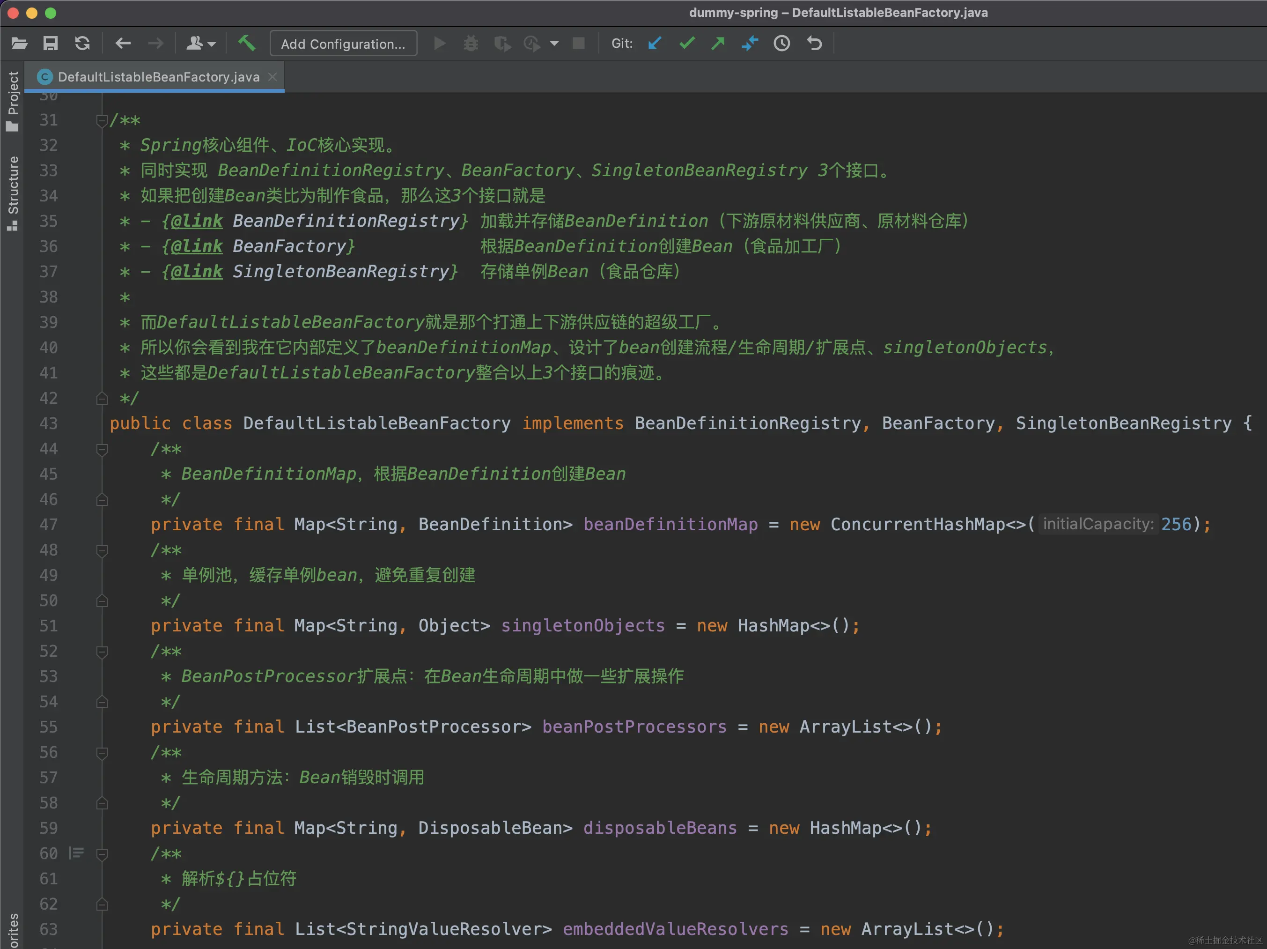Click Git Pull/Fetch blue arrows icon
Screen dimensions: 1267x949
(750, 44)
